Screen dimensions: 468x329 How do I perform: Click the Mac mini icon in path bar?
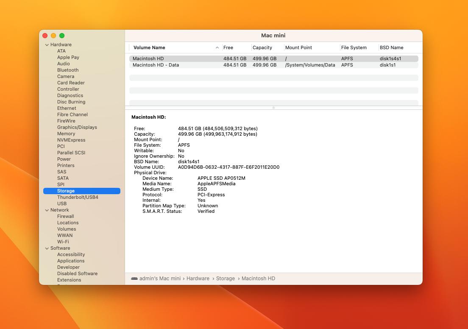[x=134, y=279]
